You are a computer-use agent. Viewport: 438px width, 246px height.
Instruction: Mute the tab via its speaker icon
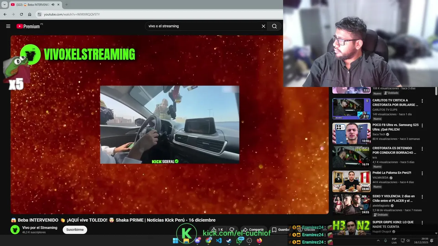[x=53, y=4]
